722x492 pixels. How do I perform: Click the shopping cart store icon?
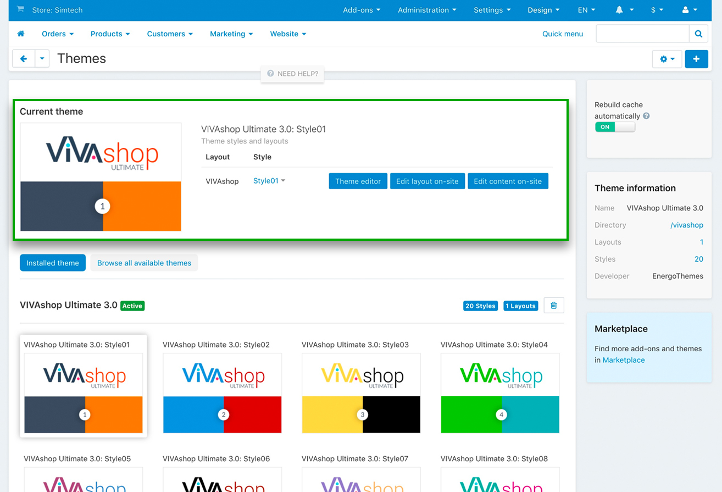[x=21, y=9]
